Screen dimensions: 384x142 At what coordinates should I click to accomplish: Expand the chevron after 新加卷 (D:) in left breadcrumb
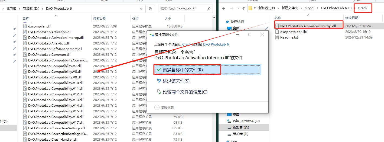[x=43, y=9]
